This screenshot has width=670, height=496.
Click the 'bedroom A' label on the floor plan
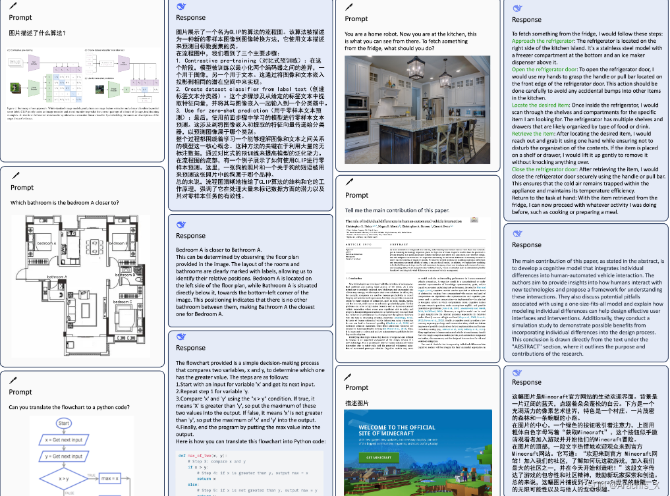pos(47,243)
